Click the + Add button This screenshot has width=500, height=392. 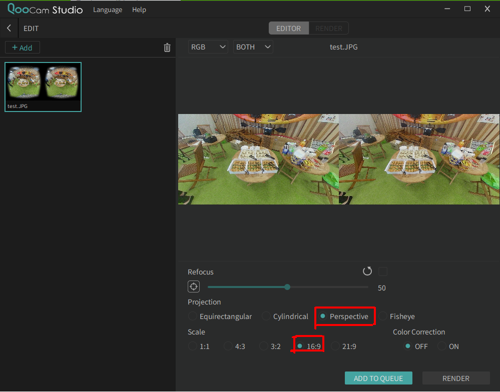point(23,47)
